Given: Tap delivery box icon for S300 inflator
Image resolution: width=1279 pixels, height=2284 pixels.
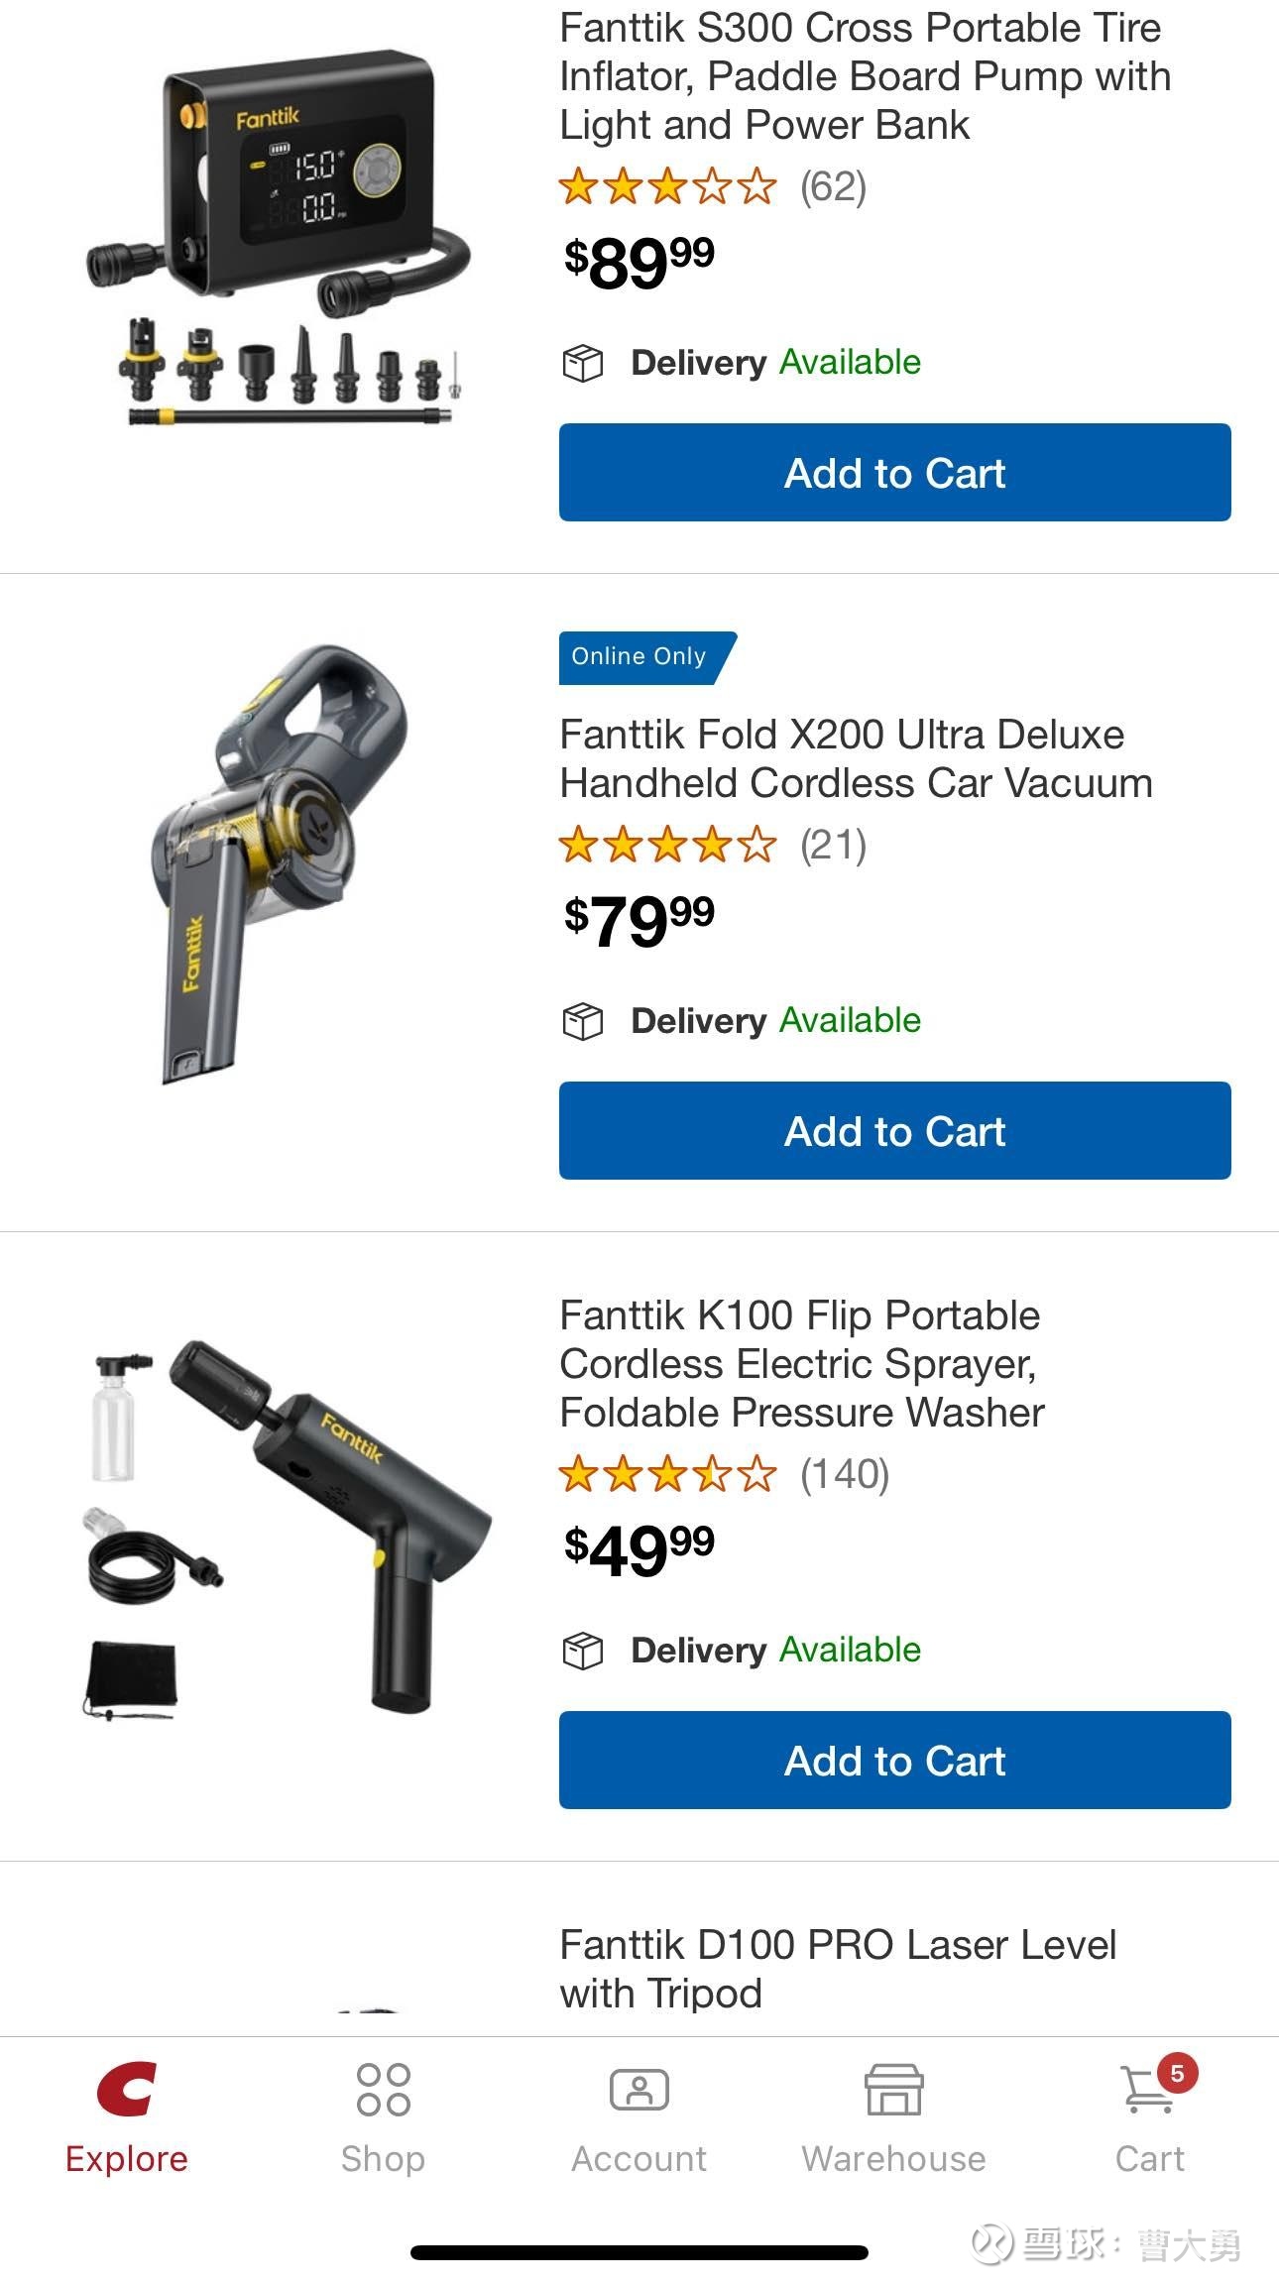Looking at the screenshot, I should click(x=583, y=363).
